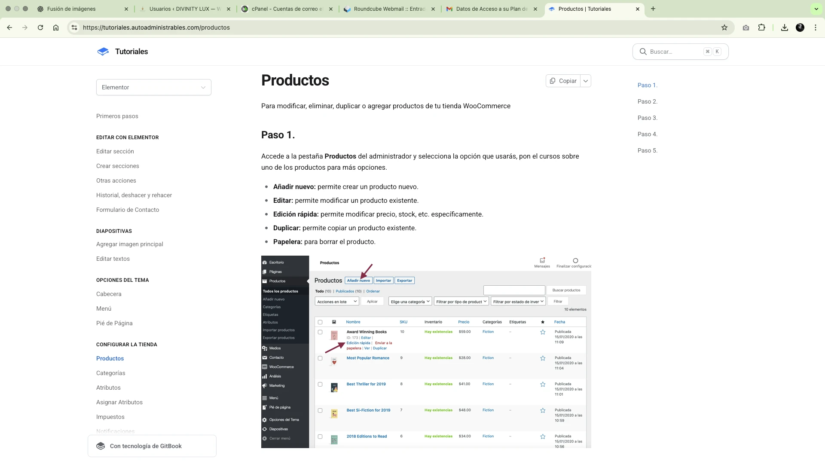Go to the Categorías sidebar link

(111, 373)
